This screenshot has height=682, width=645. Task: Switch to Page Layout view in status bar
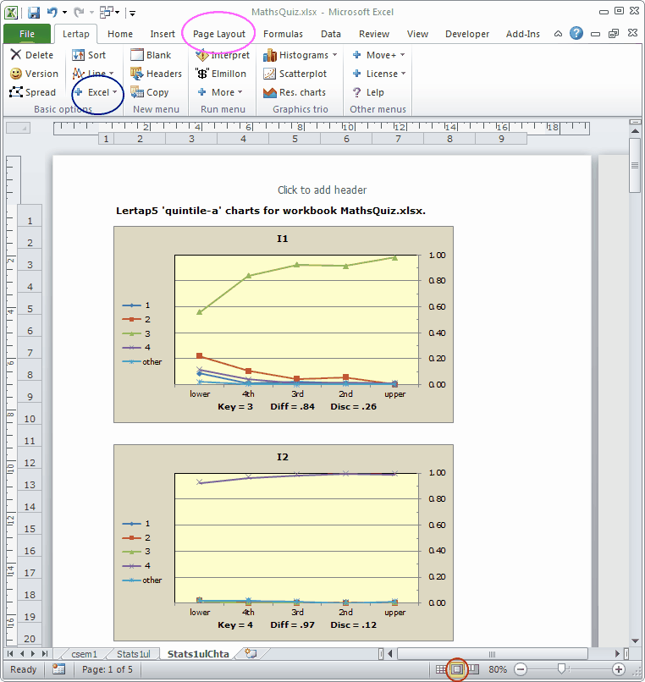(x=457, y=668)
